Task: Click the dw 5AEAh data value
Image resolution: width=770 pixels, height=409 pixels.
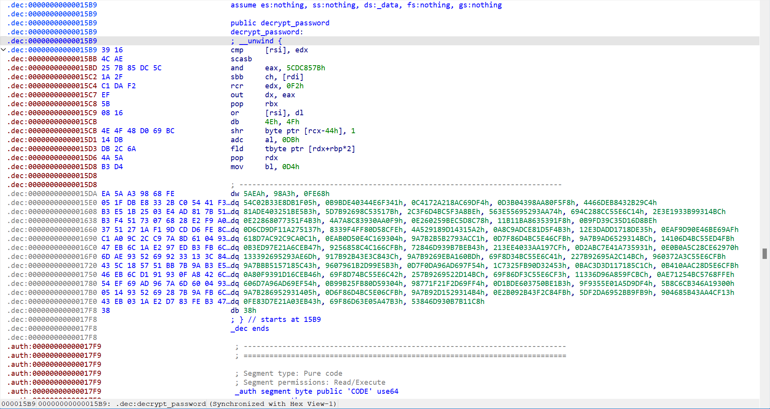Action: point(254,194)
